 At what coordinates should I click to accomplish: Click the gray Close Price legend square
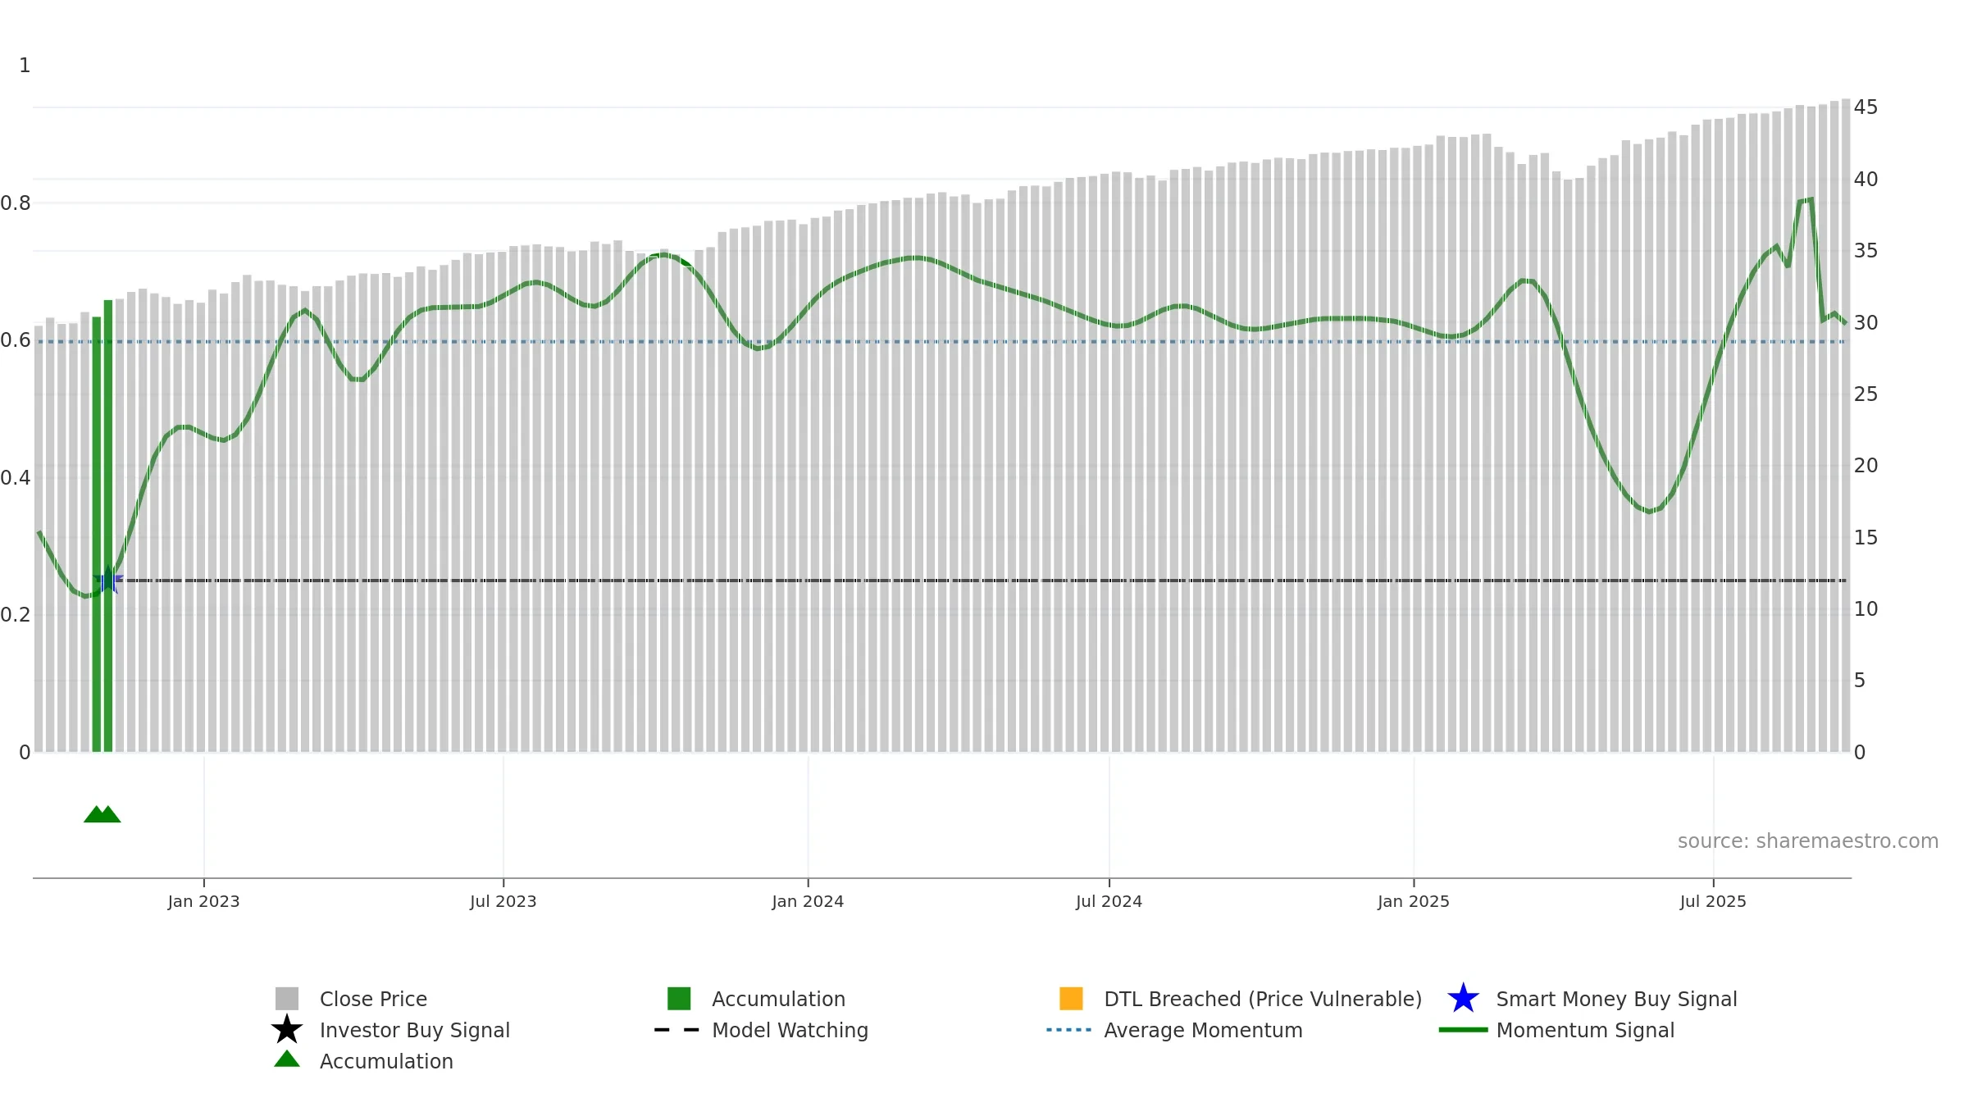tap(287, 998)
